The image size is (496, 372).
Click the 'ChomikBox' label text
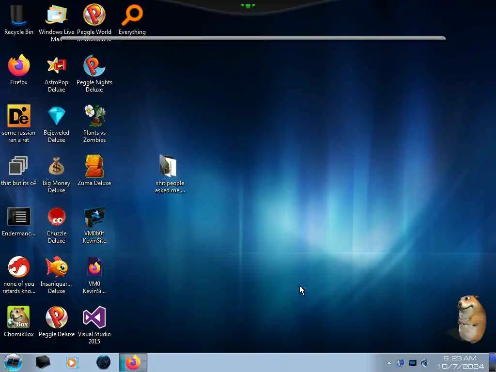pos(19,334)
